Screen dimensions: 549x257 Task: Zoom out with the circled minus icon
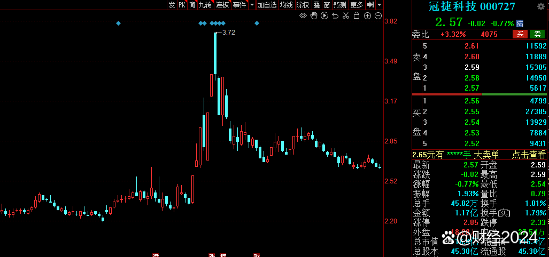pos(378,15)
